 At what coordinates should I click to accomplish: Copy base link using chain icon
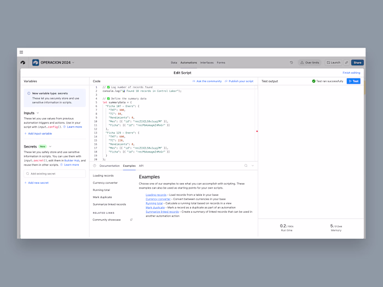pyautogui.click(x=346, y=62)
